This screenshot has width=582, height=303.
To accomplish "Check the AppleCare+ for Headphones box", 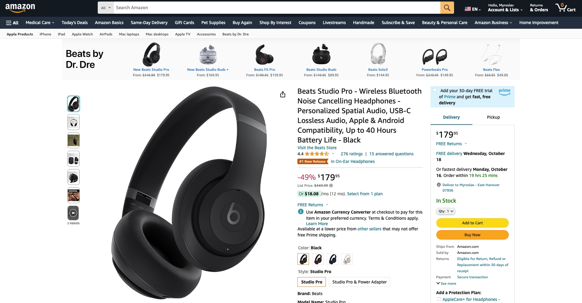I will (x=439, y=299).
